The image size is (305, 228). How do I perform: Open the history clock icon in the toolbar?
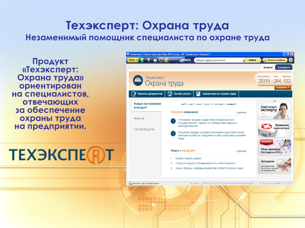[x=161, y=60]
